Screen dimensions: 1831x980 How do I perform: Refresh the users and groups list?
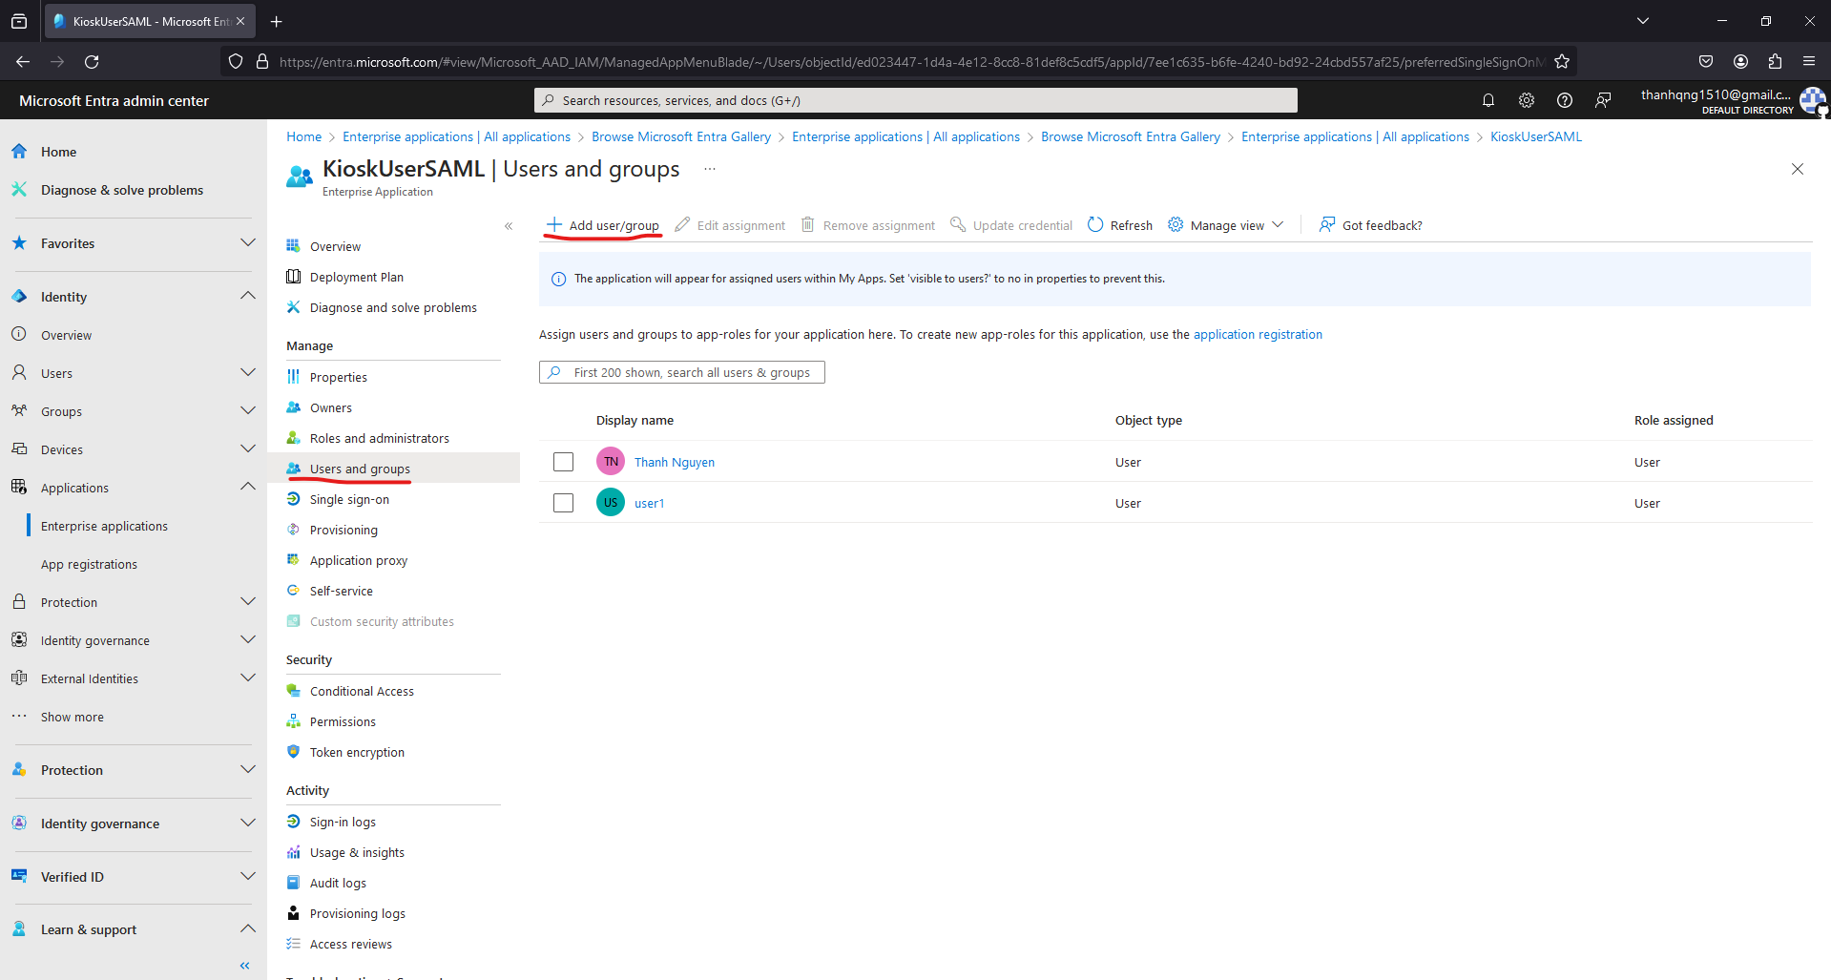[x=1120, y=225]
